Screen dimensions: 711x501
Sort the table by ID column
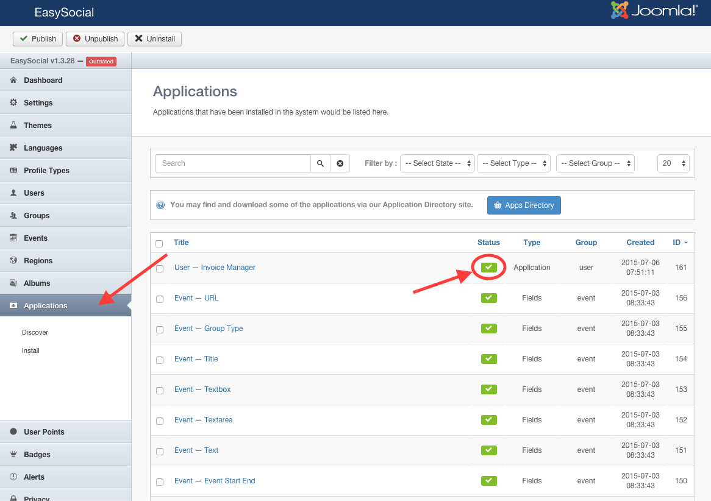(680, 243)
